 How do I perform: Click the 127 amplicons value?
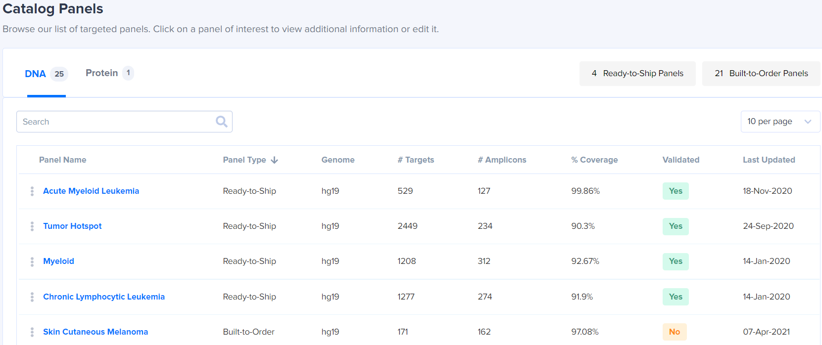pyautogui.click(x=484, y=191)
